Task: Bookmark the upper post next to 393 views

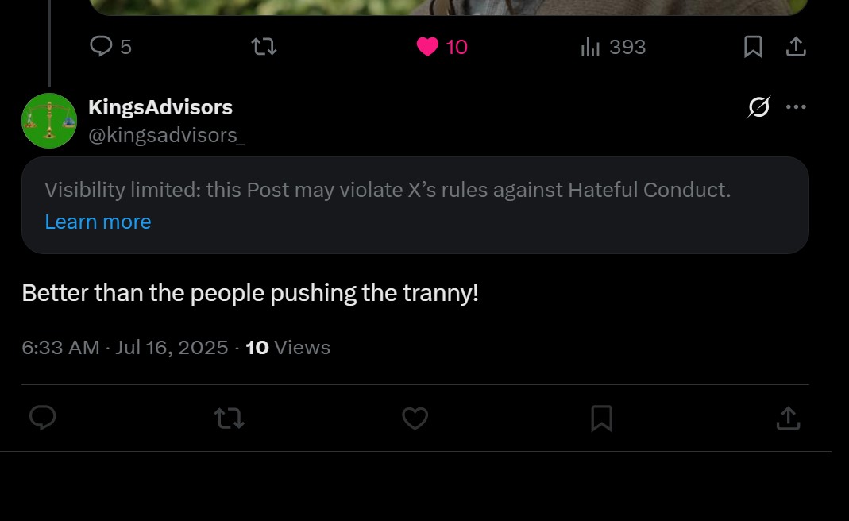Action: [753, 47]
